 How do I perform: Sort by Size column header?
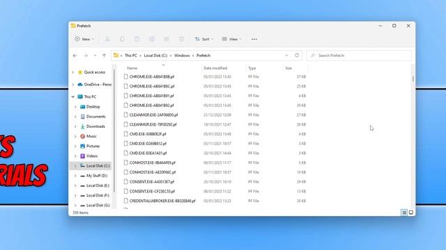[x=289, y=68]
